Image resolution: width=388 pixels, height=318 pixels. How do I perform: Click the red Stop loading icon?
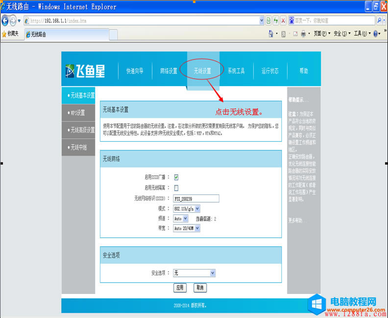pos(283,21)
